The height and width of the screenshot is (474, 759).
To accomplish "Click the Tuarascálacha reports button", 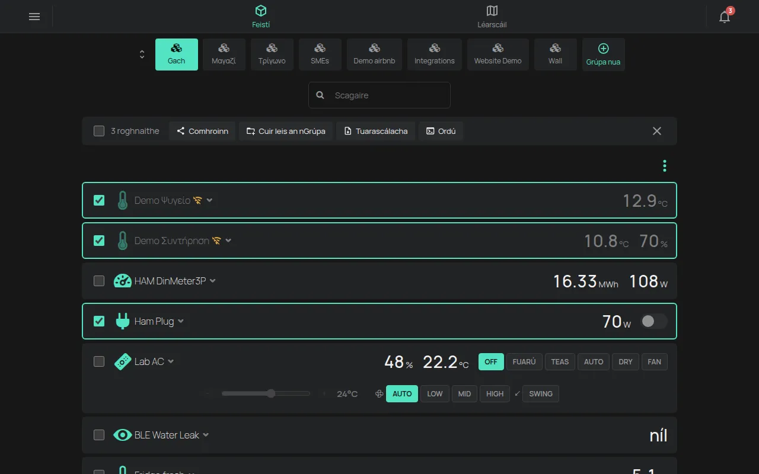I will [x=375, y=131].
